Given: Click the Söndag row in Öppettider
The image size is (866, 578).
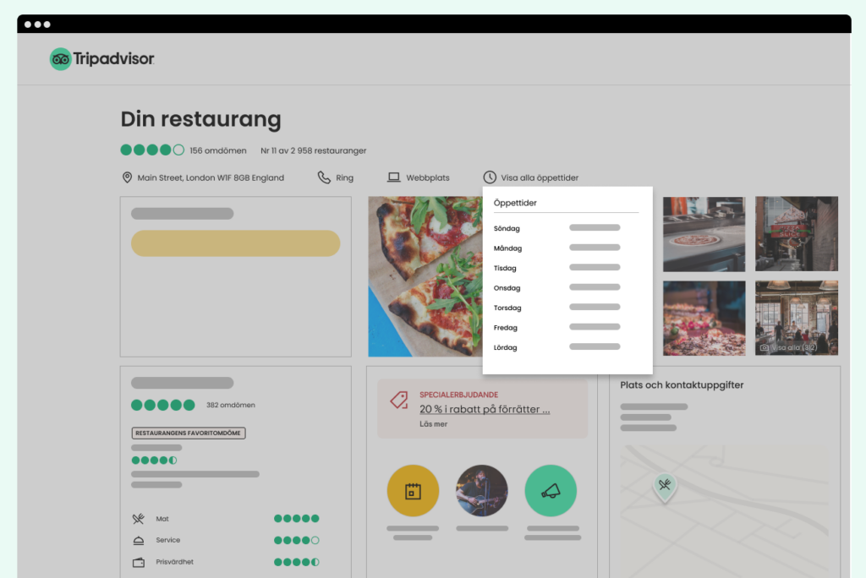Looking at the screenshot, I should pos(556,228).
